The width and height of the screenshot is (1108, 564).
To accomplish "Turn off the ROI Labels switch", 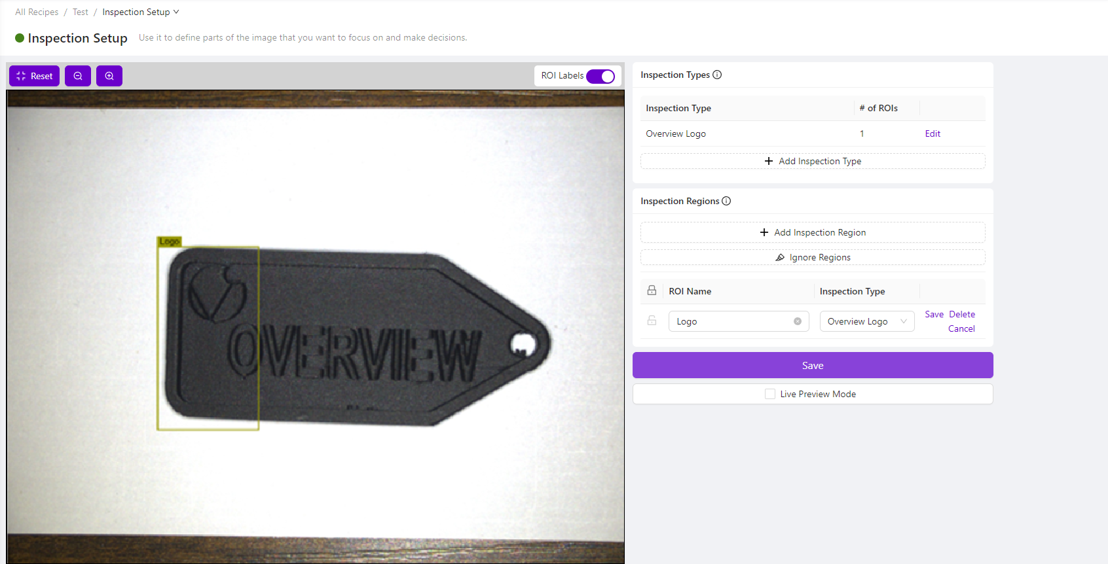I will [600, 76].
